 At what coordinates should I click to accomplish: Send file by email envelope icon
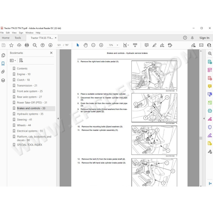201,45
